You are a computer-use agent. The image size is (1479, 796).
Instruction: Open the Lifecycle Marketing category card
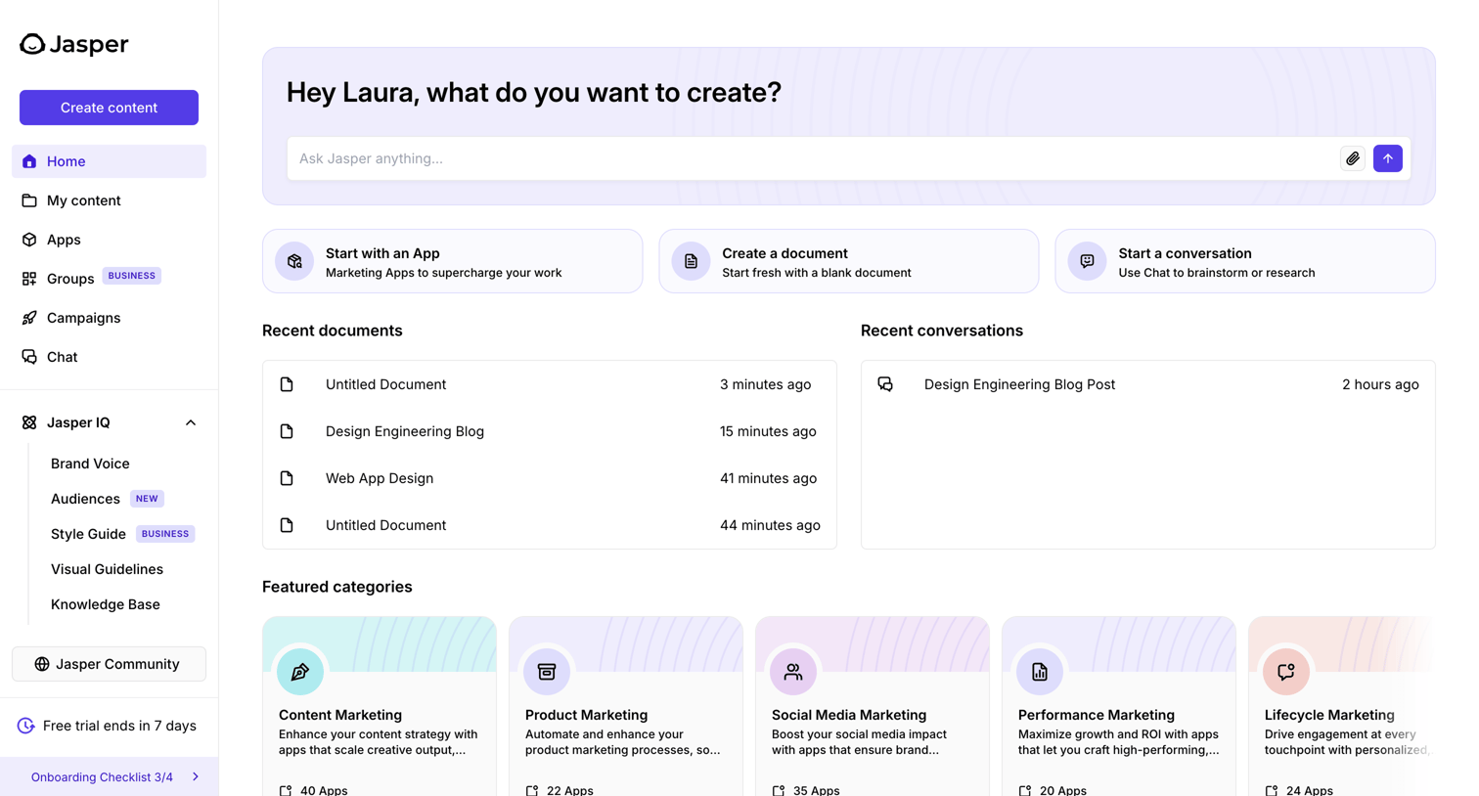pyautogui.click(x=1341, y=706)
